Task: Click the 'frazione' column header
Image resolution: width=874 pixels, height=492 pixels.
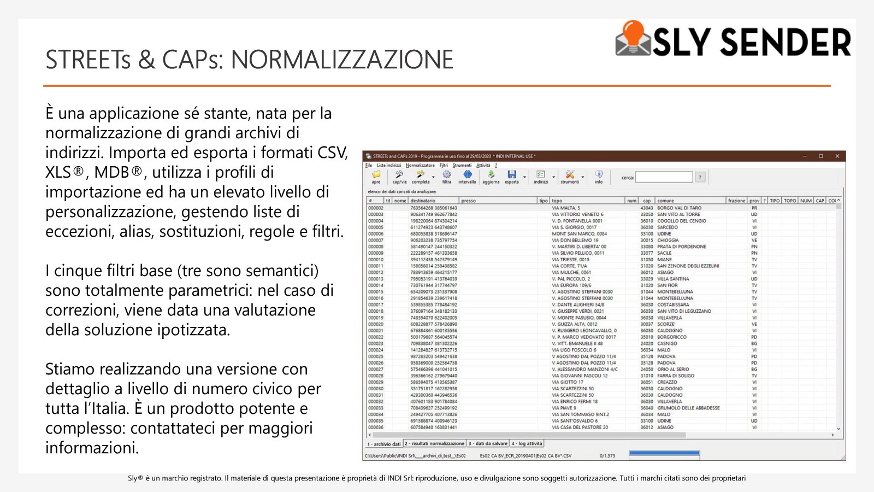Action: tap(737, 201)
